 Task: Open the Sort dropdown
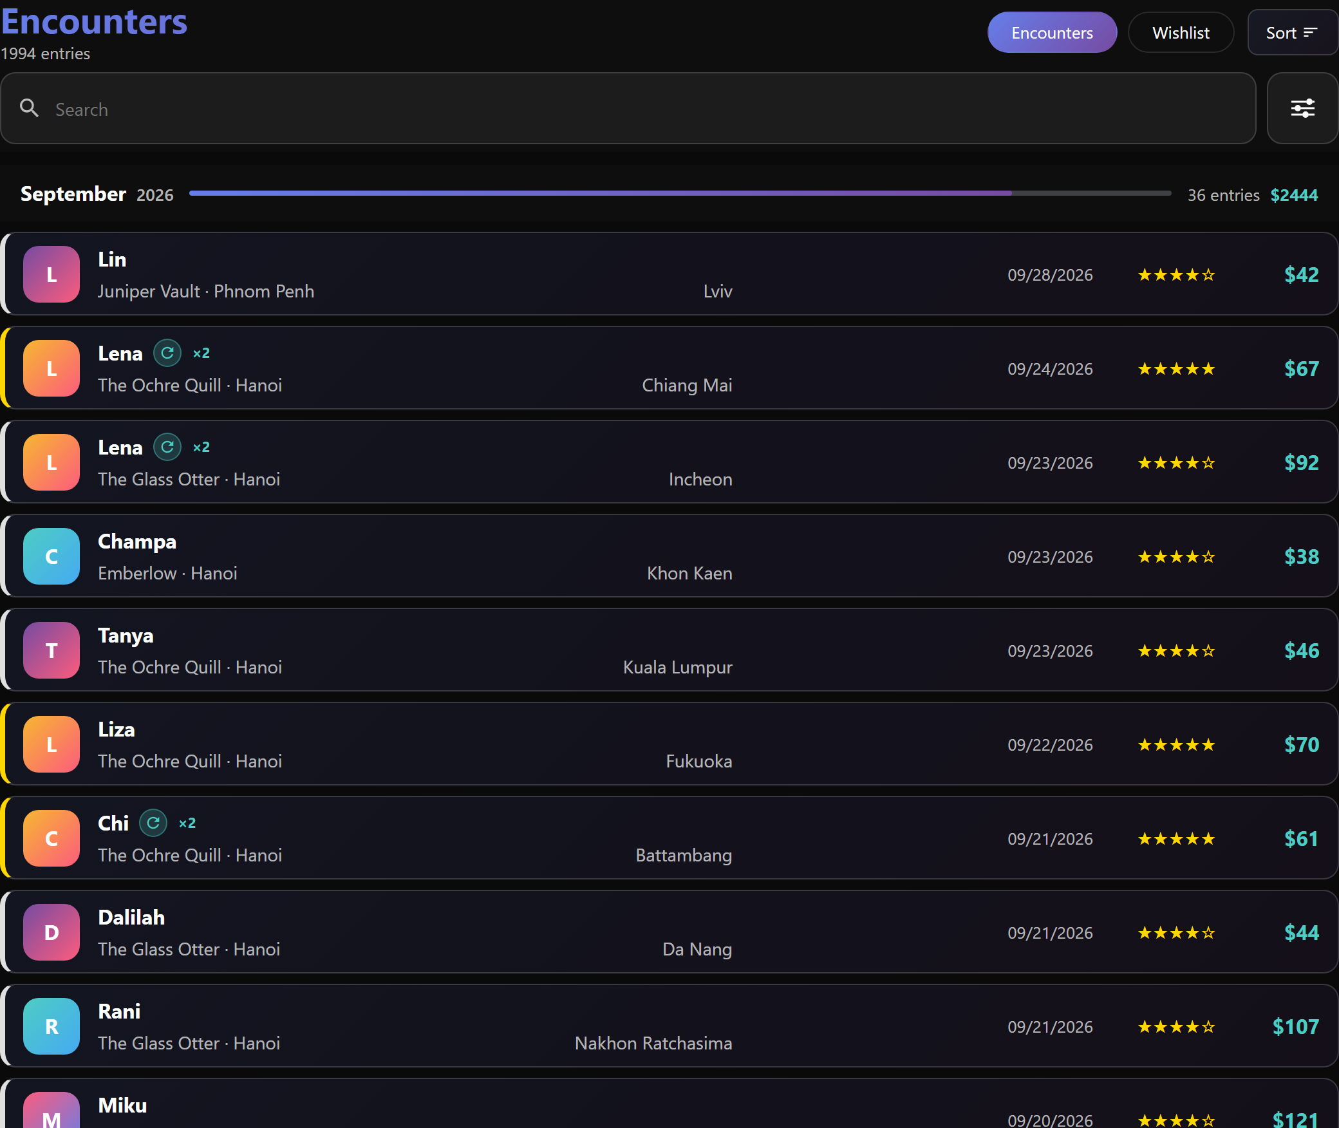(x=1293, y=32)
